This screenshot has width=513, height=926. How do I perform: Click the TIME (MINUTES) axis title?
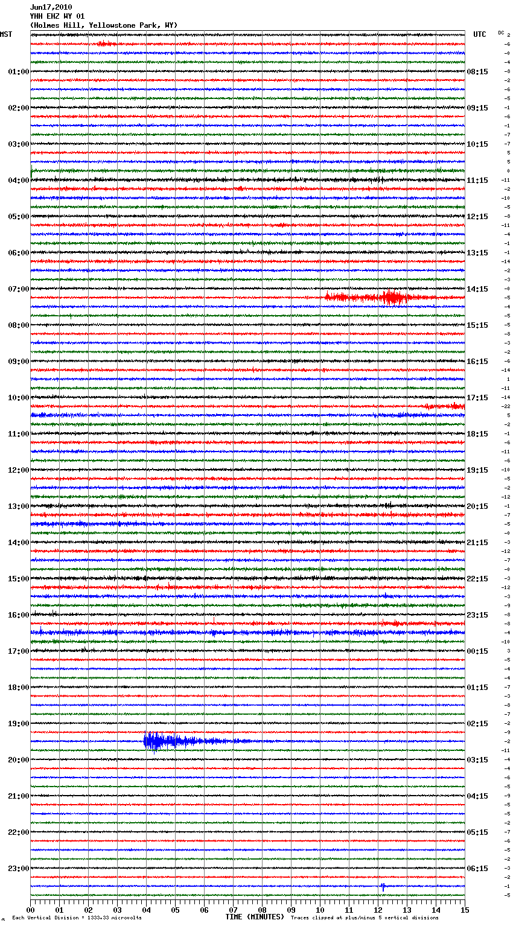[255, 917]
